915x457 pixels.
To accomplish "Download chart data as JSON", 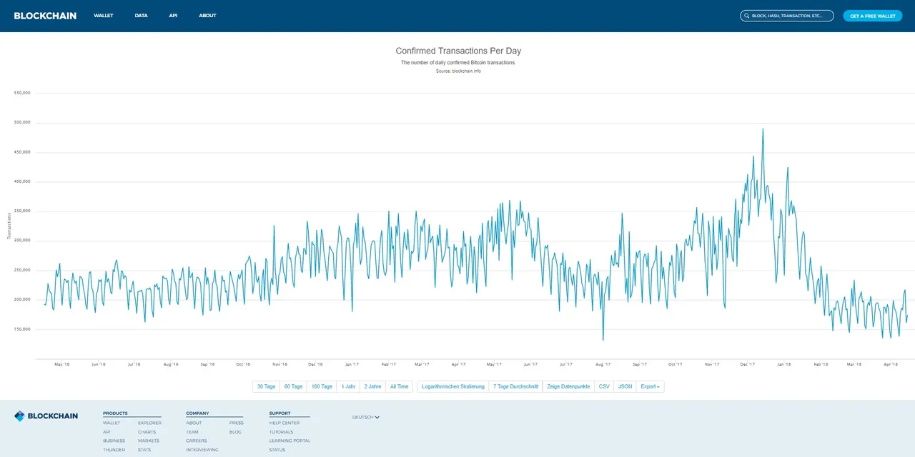I will (625, 386).
